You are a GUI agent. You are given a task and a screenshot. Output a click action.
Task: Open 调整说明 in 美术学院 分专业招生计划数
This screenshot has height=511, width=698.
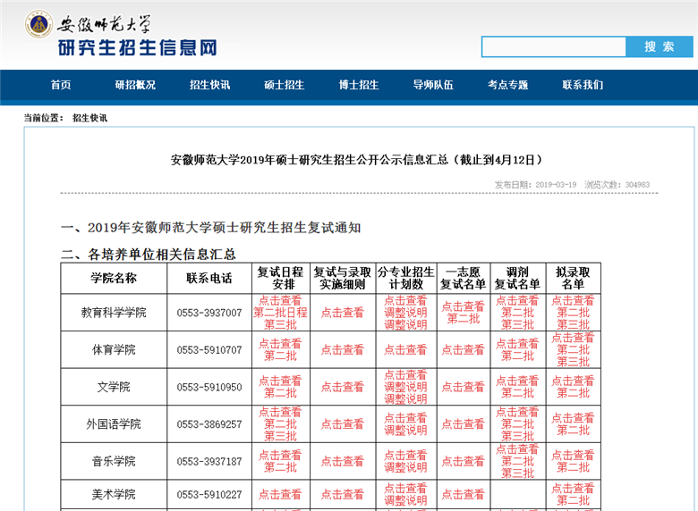tap(406, 500)
